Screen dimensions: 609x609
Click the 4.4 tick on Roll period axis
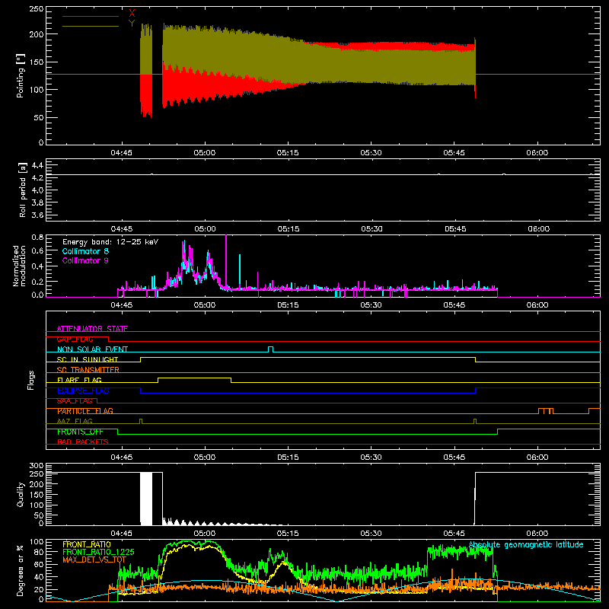(x=37, y=165)
